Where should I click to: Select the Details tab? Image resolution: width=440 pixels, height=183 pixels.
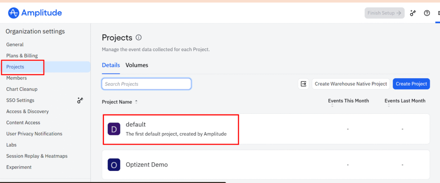[111, 65]
